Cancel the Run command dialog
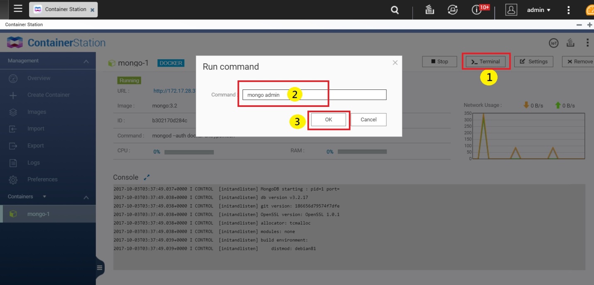The height and width of the screenshot is (285, 594). (368, 120)
